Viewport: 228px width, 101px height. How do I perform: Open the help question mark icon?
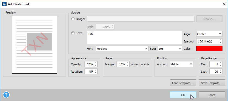[6, 95]
